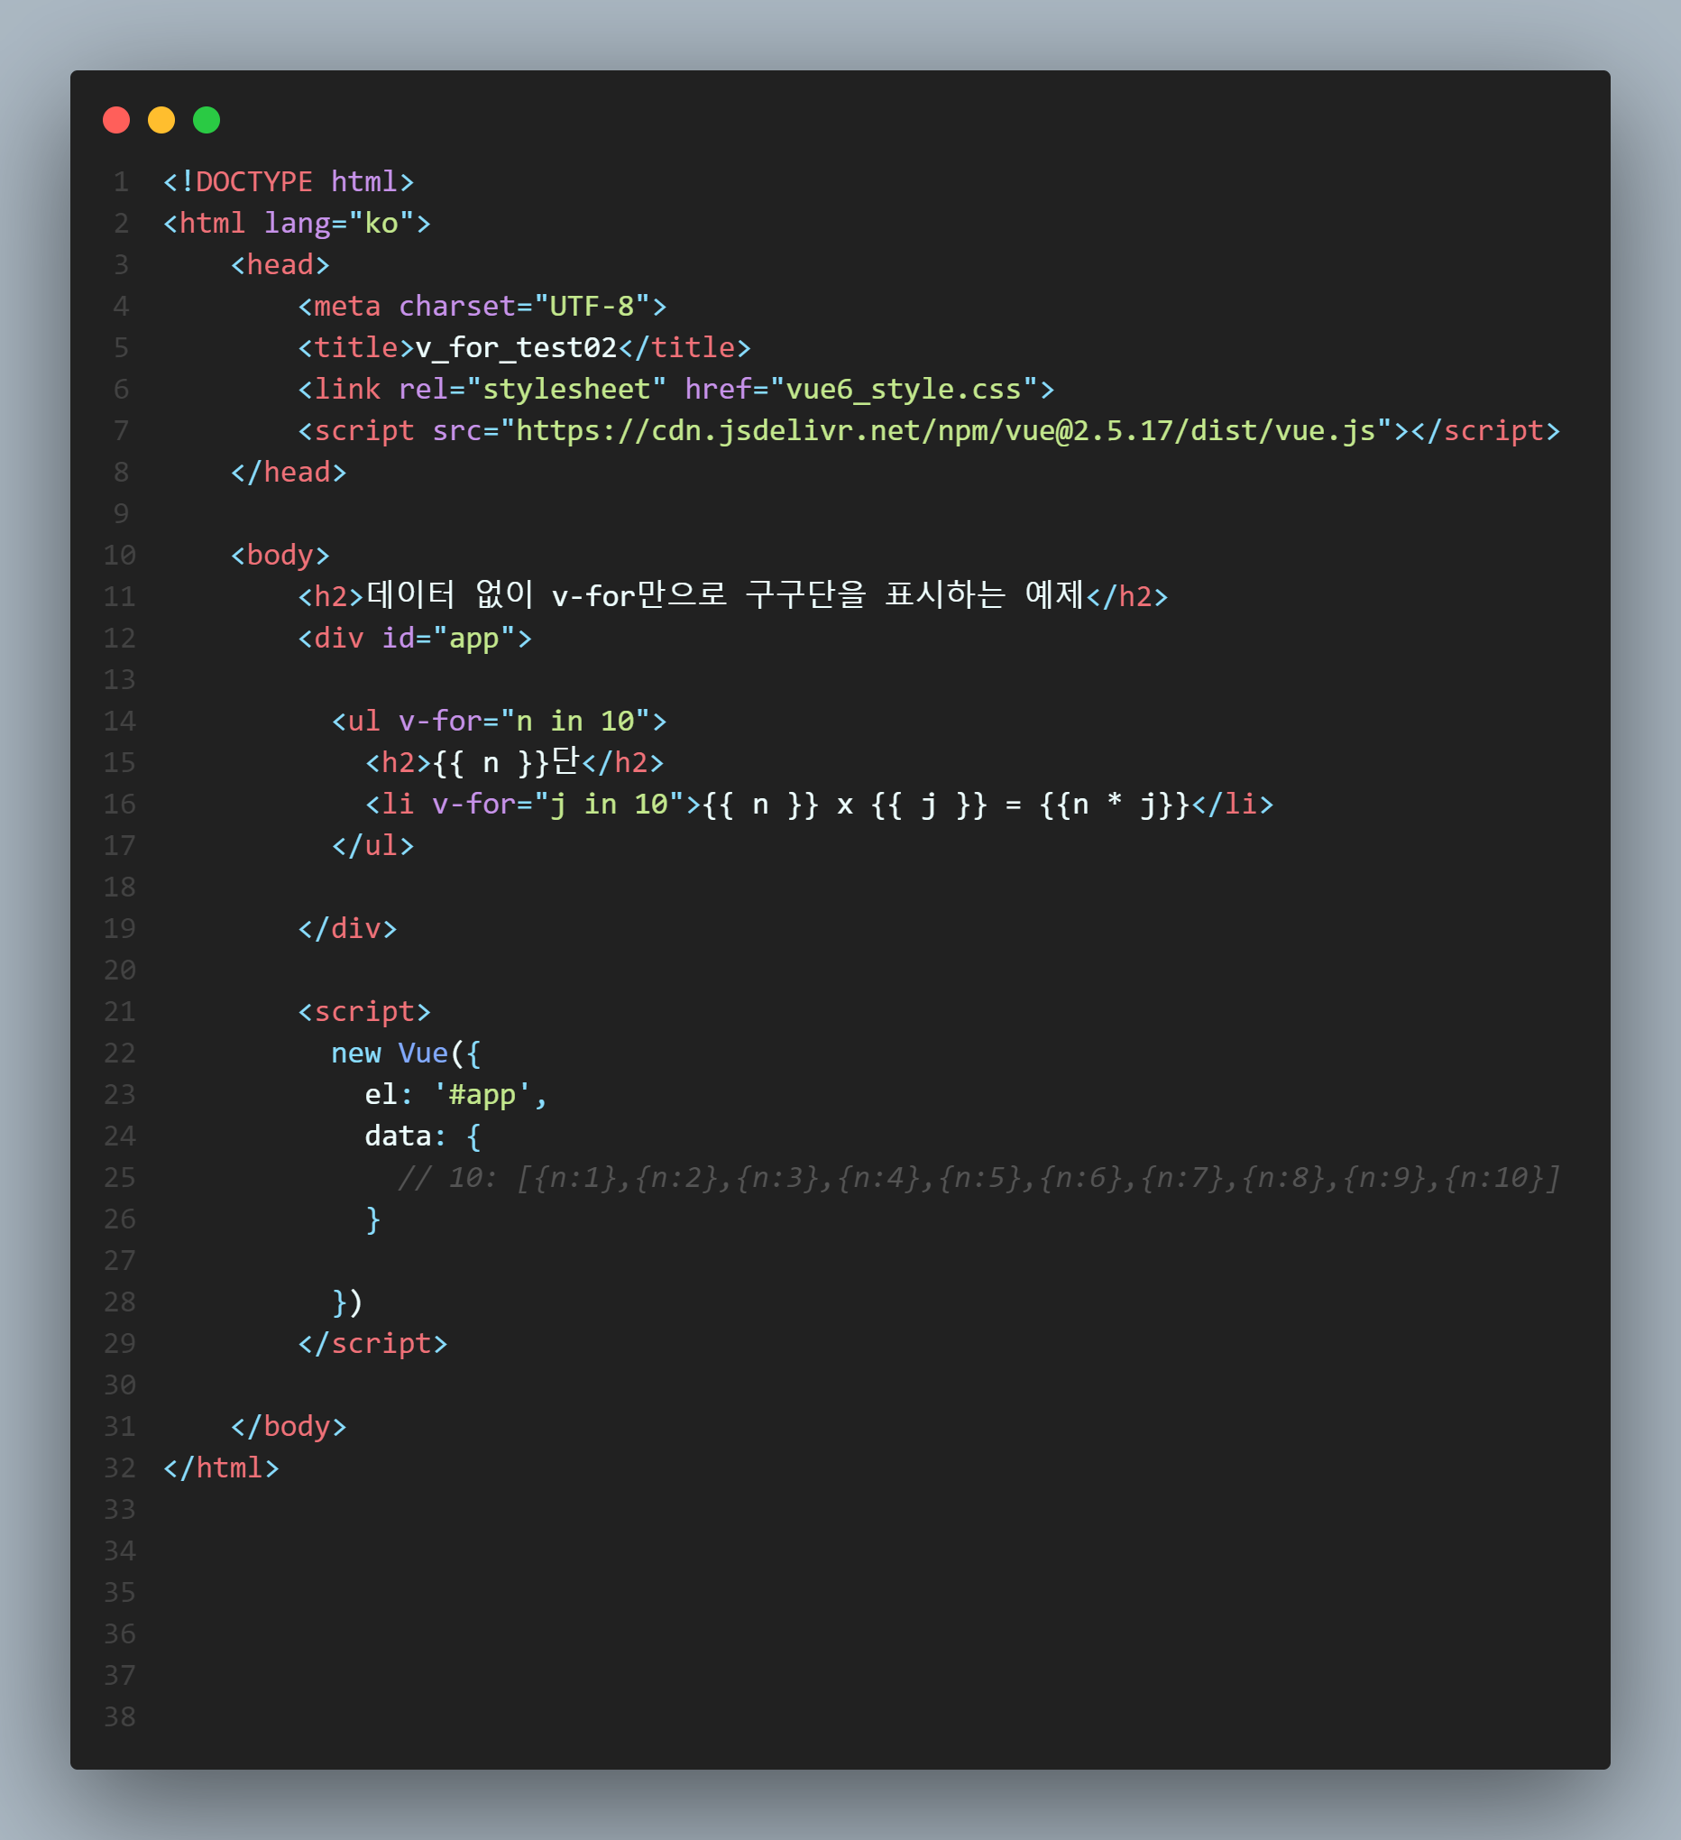1681x1840 pixels.
Task: Click the li v-for="j in 10" attribute
Action: (x=557, y=805)
